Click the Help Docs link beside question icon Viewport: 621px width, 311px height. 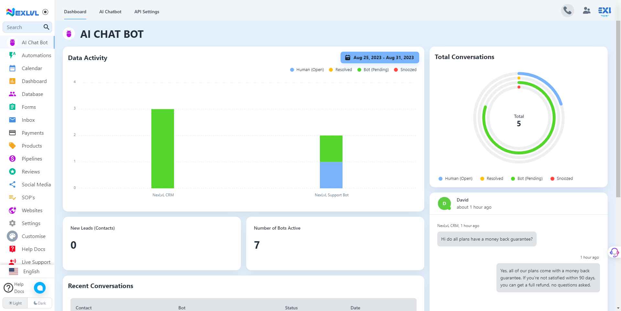[19, 288]
